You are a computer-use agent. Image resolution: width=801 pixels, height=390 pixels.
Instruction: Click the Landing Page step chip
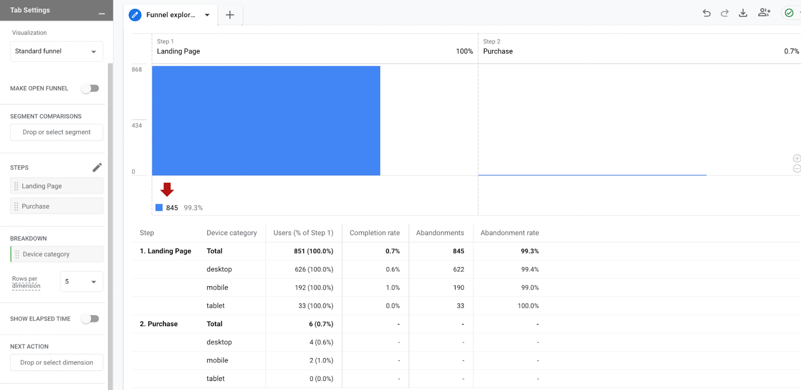click(57, 186)
